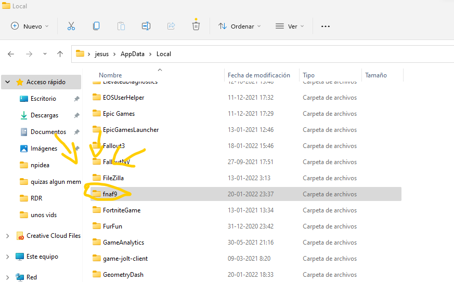Open Imágenes in quick access
The height and width of the screenshot is (282, 454).
[x=44, y=149]
